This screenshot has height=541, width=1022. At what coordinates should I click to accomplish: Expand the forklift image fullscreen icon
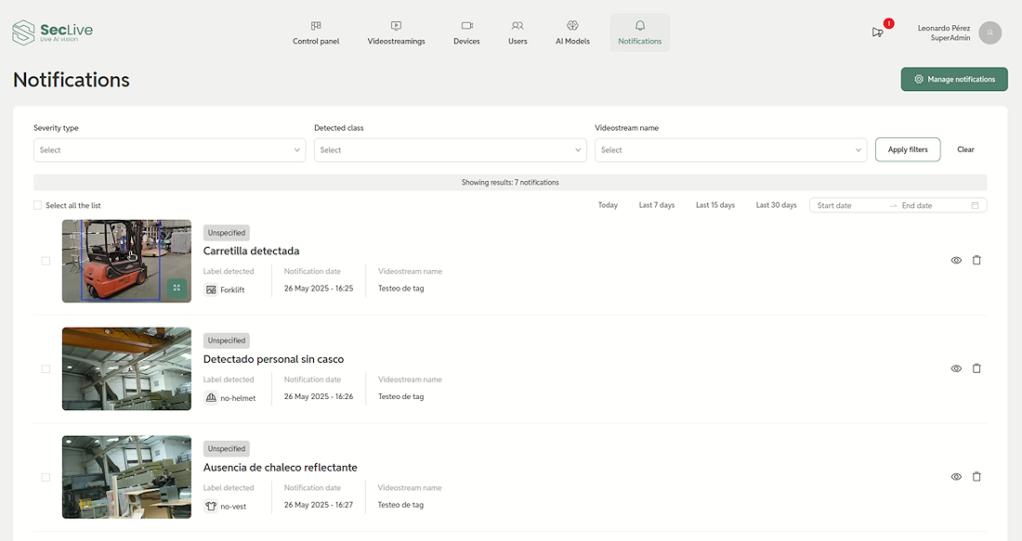pyautogui.click(x=177, y=288)
